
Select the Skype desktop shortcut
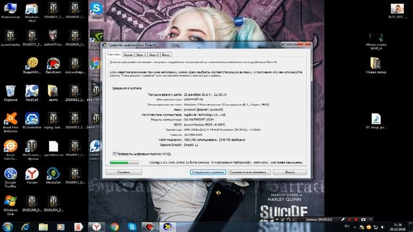[96, 10]
